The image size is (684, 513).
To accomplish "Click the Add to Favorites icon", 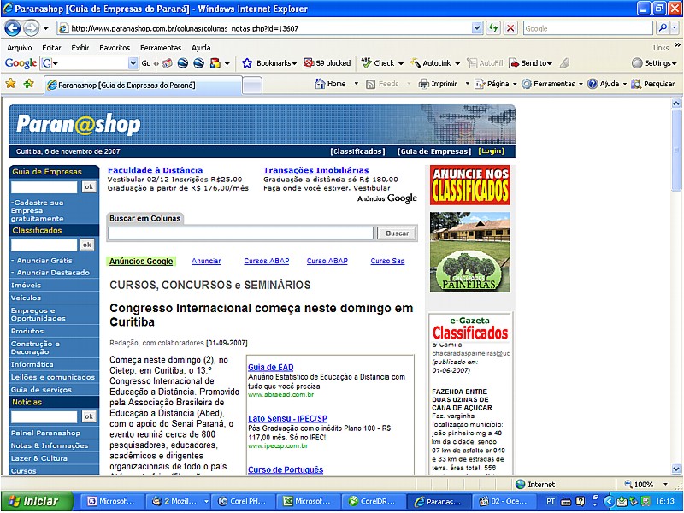I will 29,84.
